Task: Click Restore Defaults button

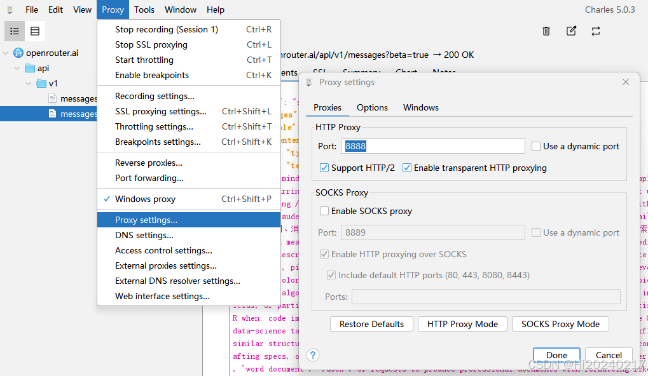Action: (371, 324)
